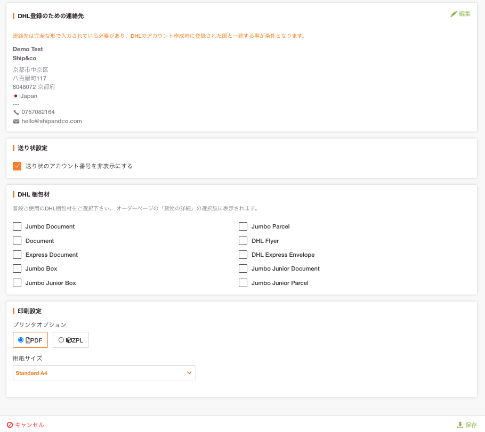Screen dimensions: 485x432
Task: Enable the Jumbo Parcel checkbox
Action: click(243, 226)
